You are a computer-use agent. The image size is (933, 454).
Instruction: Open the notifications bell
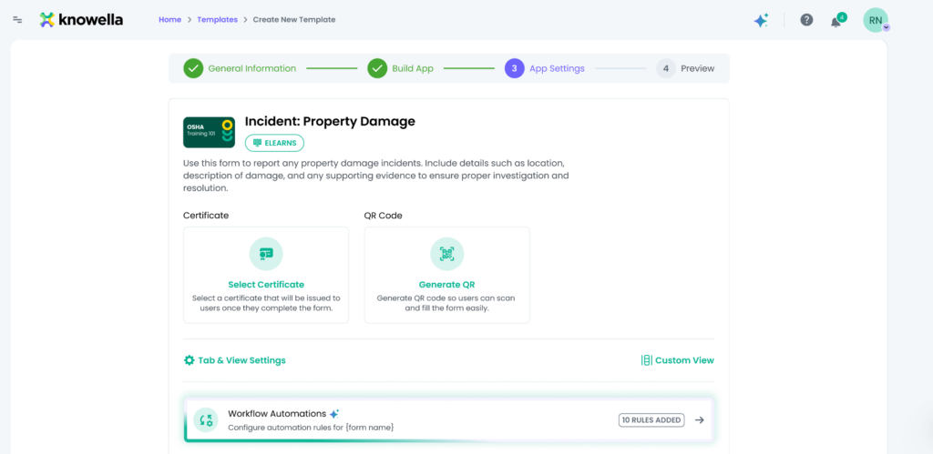pos(836,21)
